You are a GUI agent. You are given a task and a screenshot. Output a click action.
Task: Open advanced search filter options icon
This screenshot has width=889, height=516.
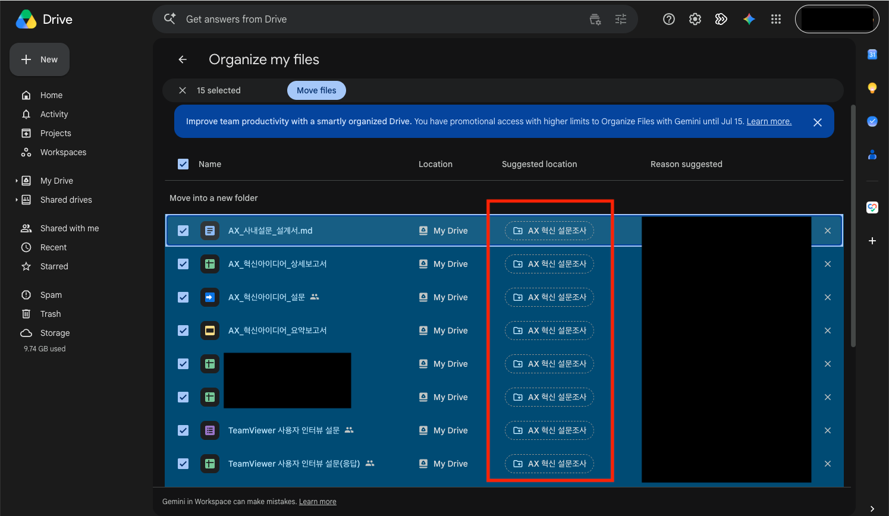(x=621, y=19)
